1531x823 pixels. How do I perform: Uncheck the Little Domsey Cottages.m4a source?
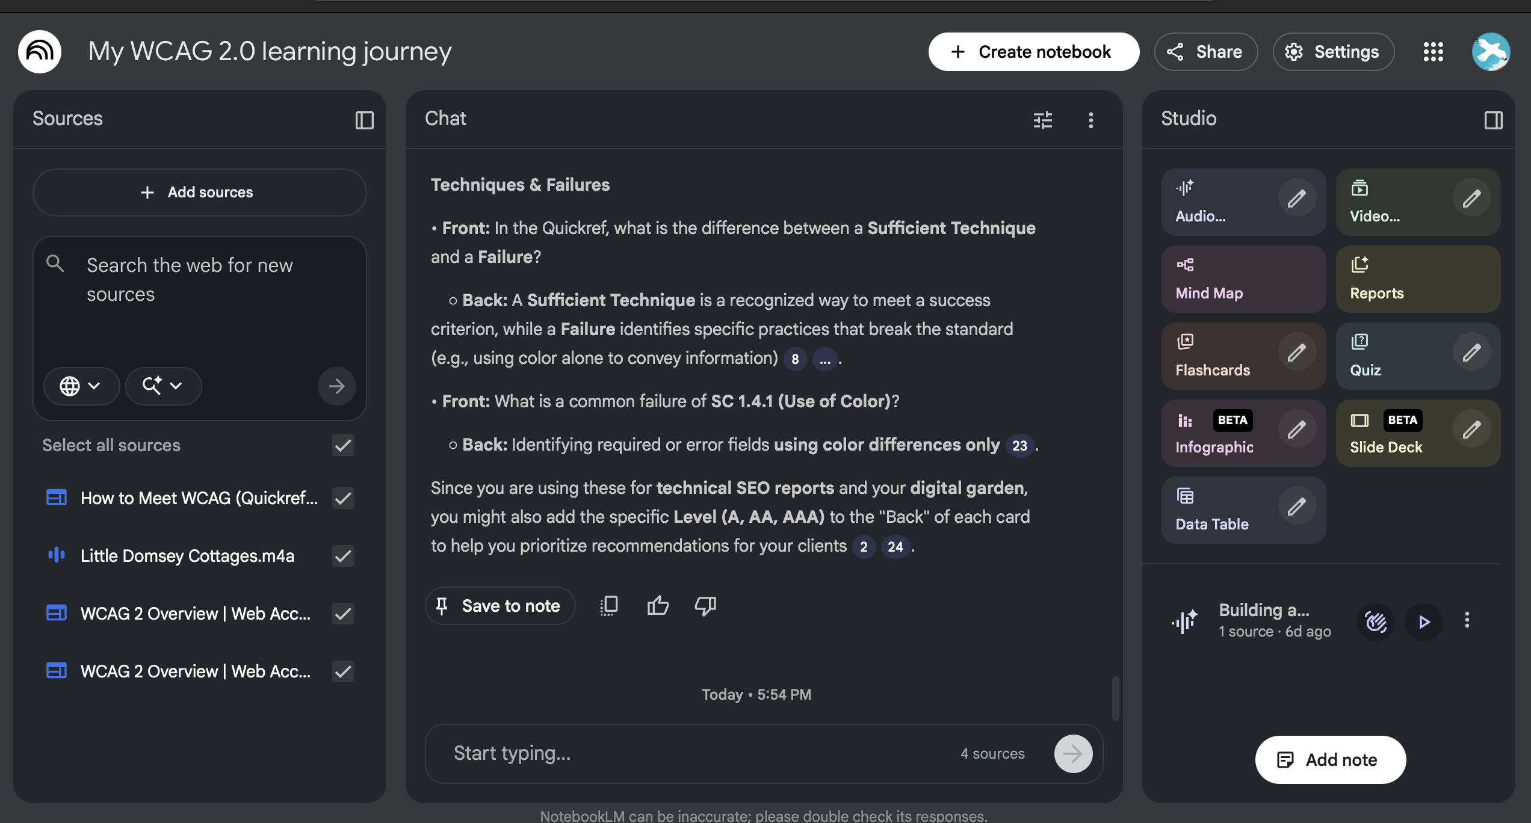click(x=342, y=556)
